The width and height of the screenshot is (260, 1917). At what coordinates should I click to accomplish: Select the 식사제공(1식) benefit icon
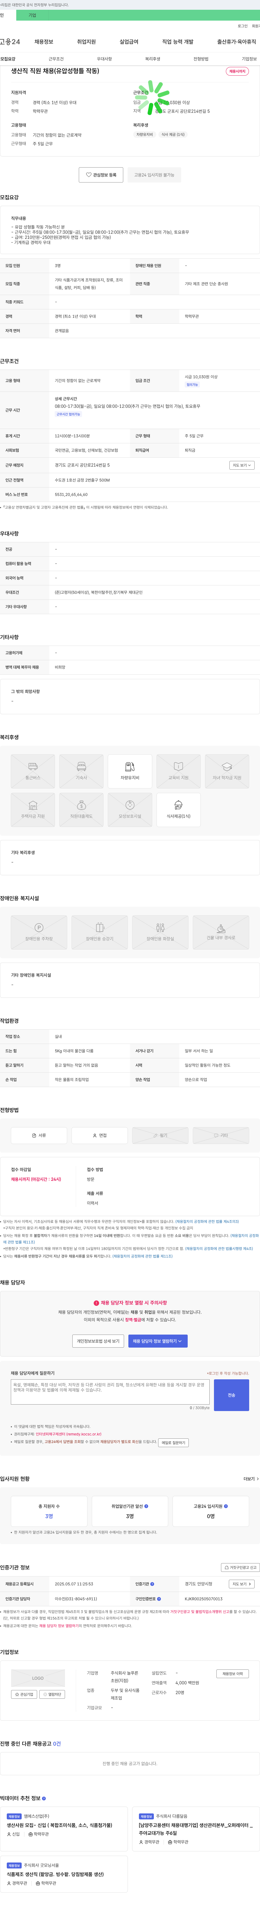(178, 810)
